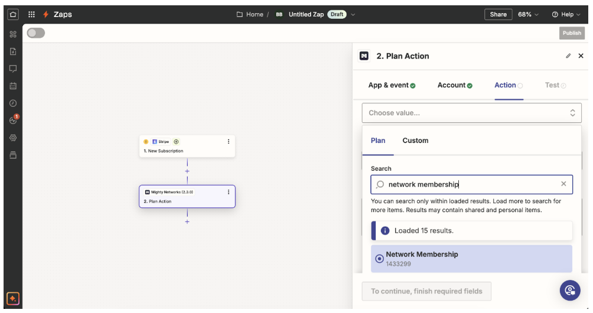Open the Zapier home icon
Image resolution: width=593 pixels, height=313 pixels.
[x=13, y=14]
